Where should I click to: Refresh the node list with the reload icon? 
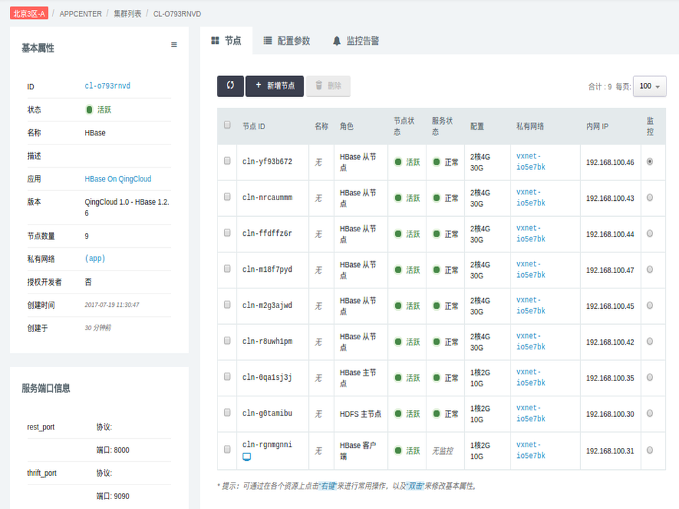tap(230, 85)
